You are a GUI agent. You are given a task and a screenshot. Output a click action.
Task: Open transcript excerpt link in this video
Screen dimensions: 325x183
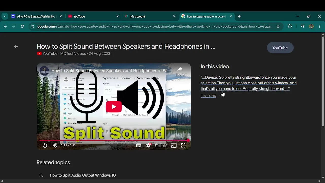click(248, 83)
